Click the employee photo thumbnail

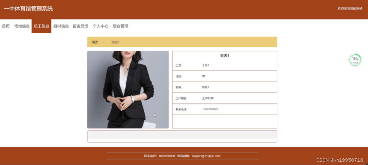(128, 90)
